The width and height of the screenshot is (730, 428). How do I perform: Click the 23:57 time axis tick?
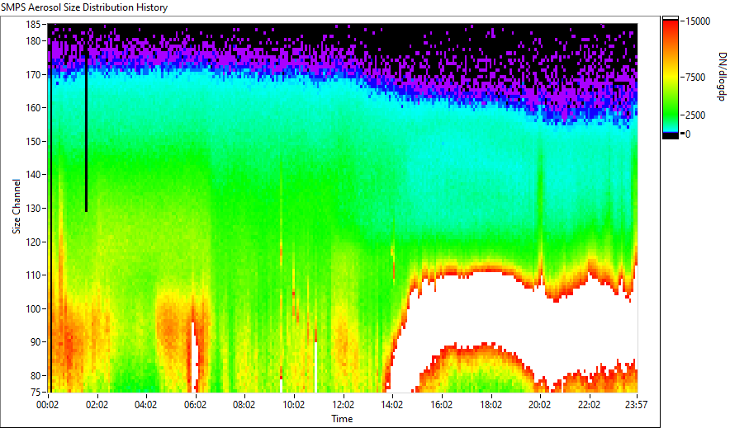tap(636, 405)
